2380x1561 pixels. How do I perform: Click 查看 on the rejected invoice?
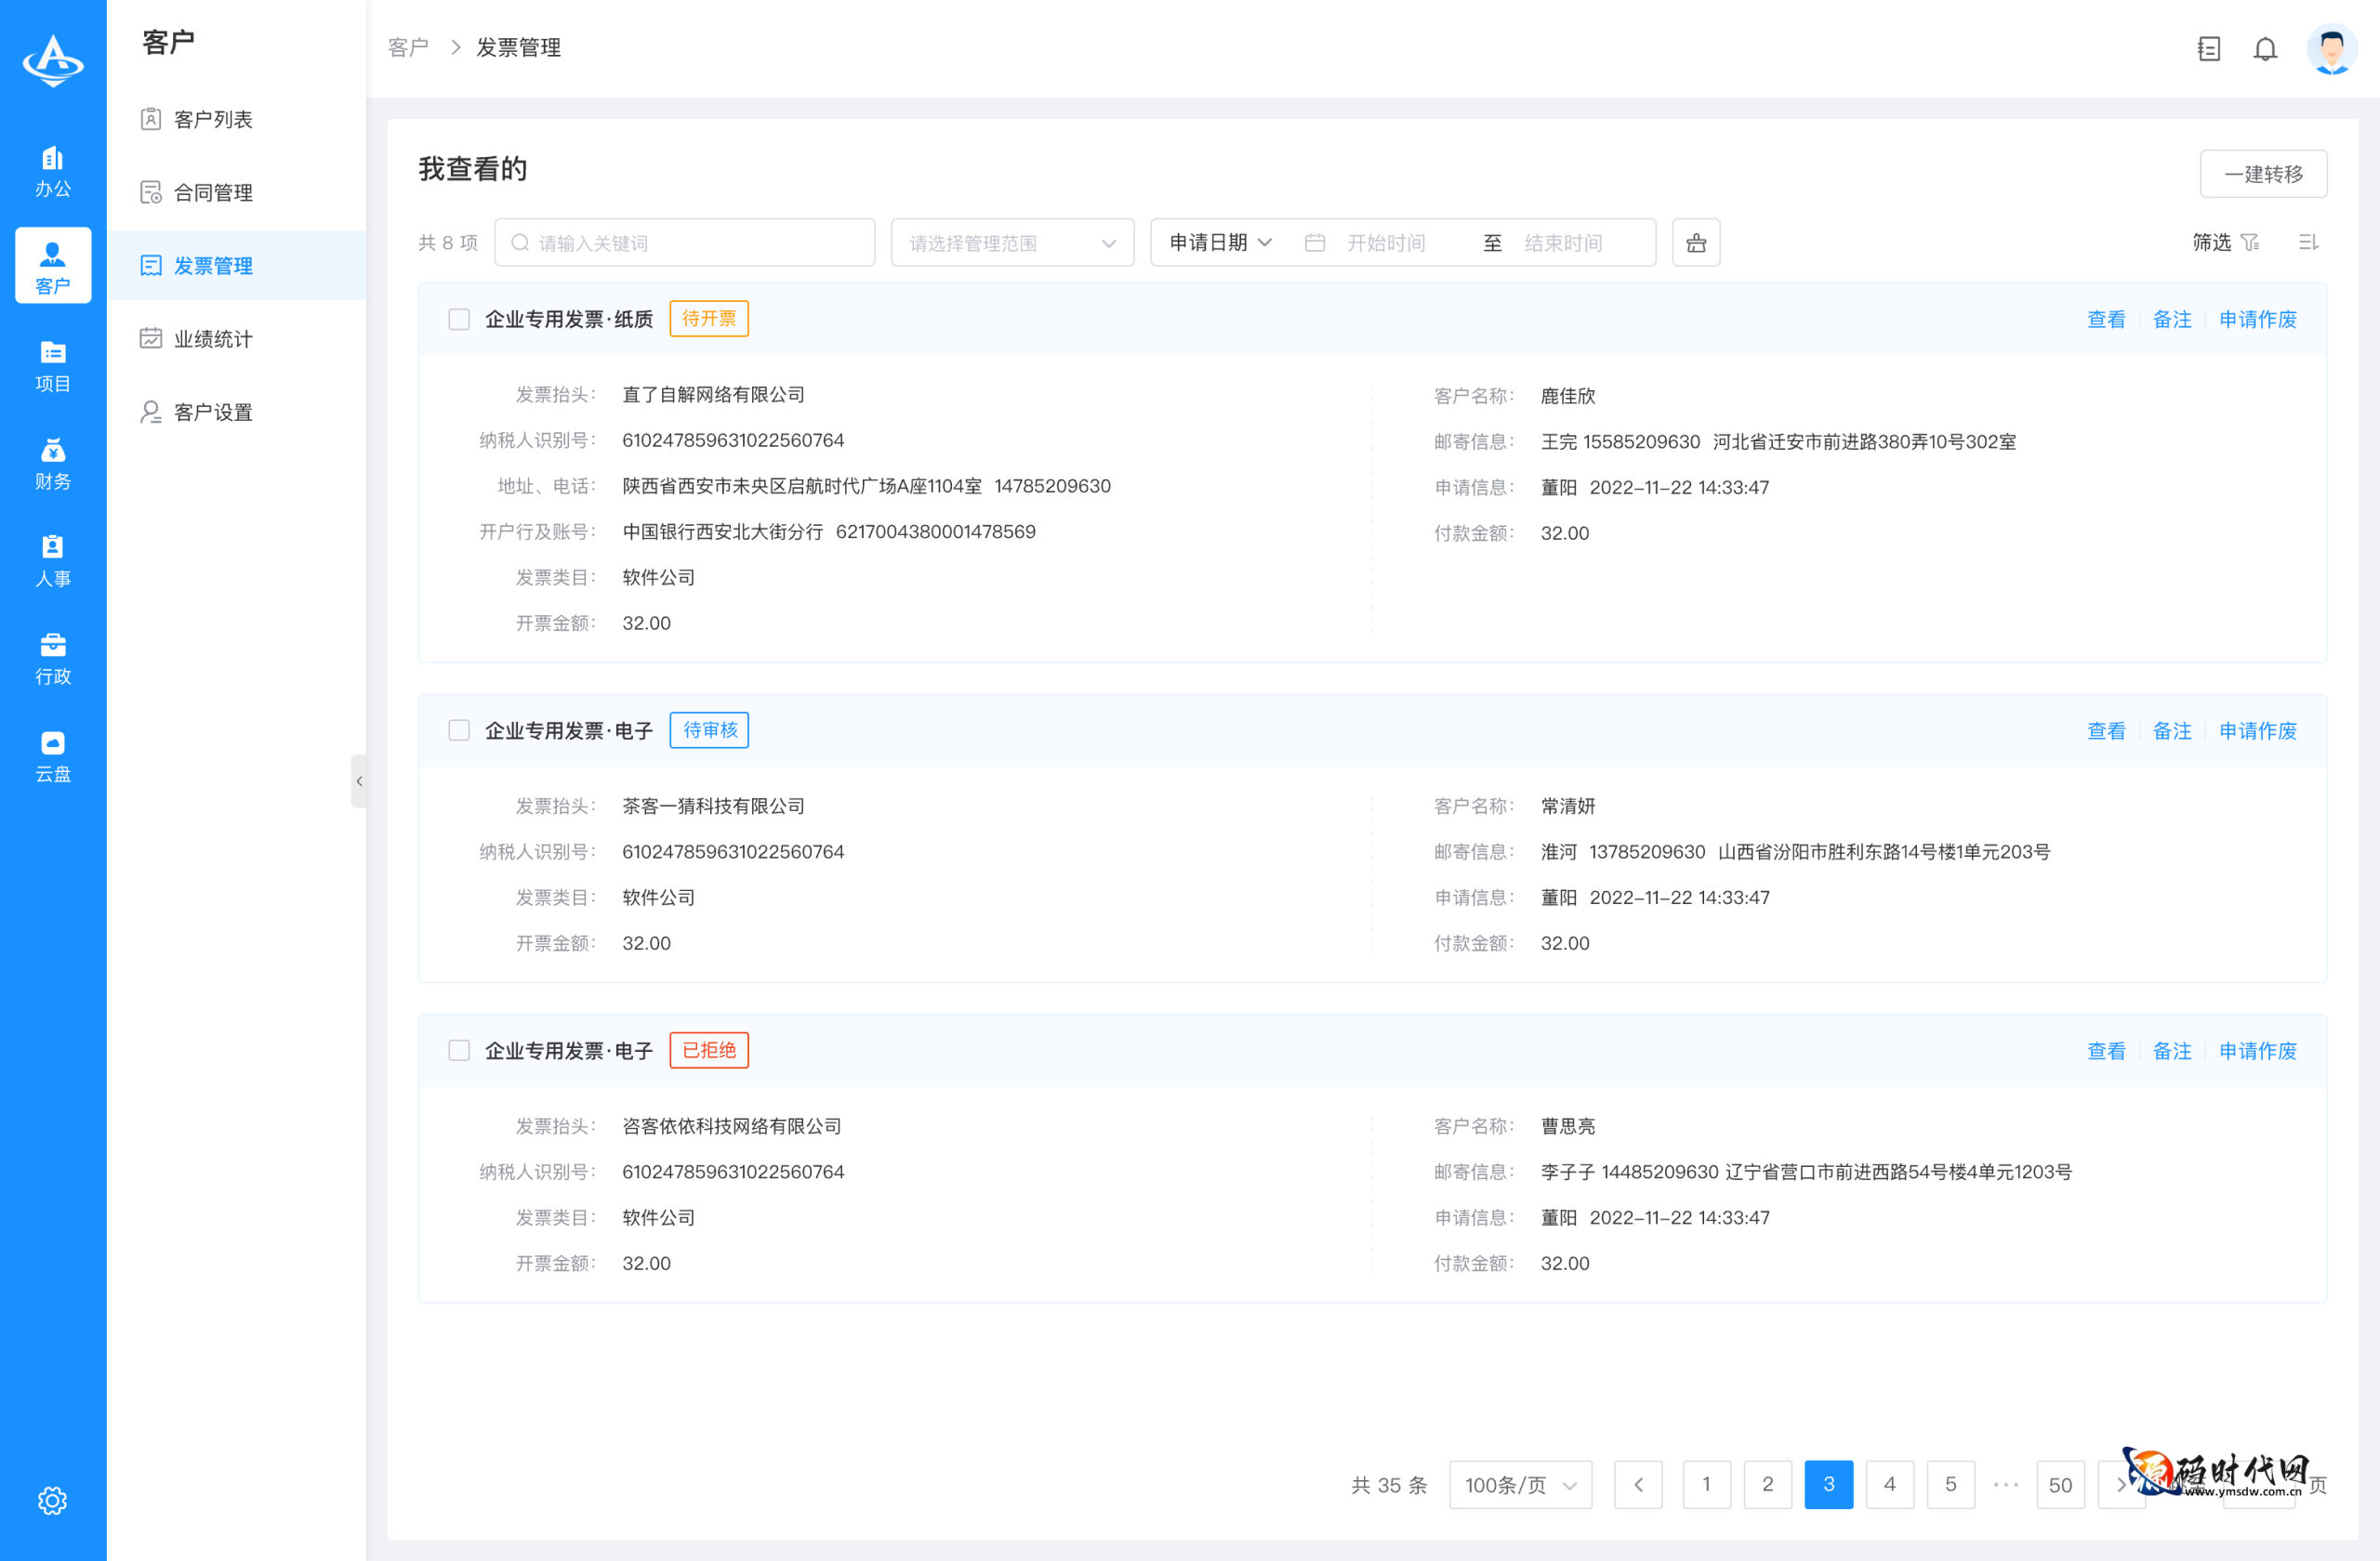(x=2106, y=1050)
